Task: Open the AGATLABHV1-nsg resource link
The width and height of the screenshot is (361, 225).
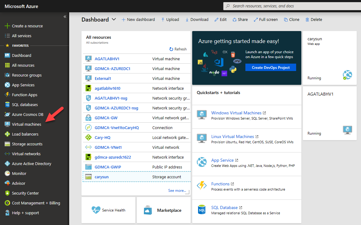Action: [111, 98]
